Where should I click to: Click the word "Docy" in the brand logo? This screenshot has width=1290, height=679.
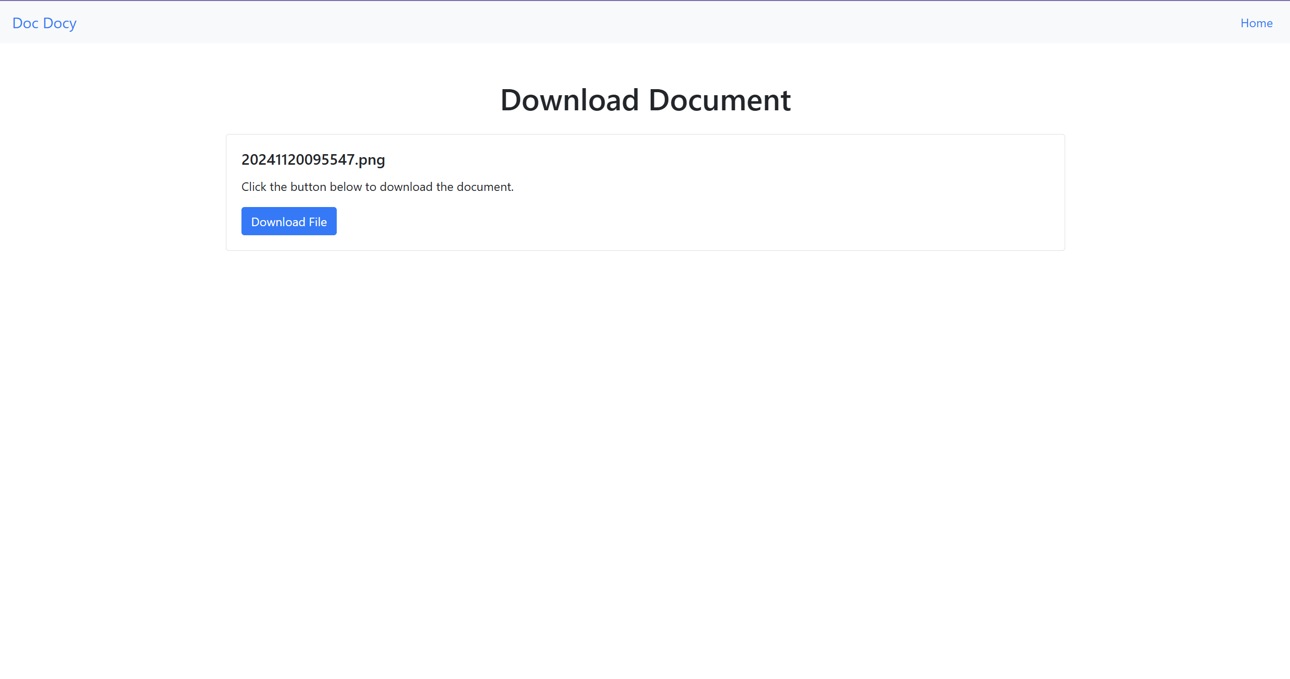point(60,24)
